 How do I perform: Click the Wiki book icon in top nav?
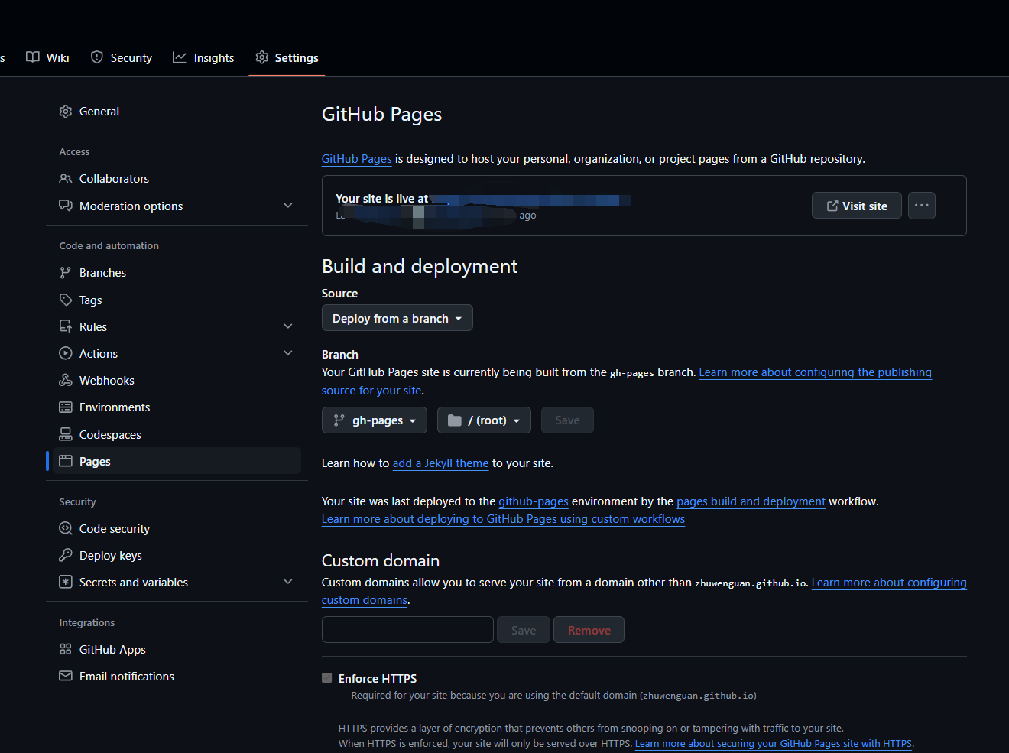(33, 57)
